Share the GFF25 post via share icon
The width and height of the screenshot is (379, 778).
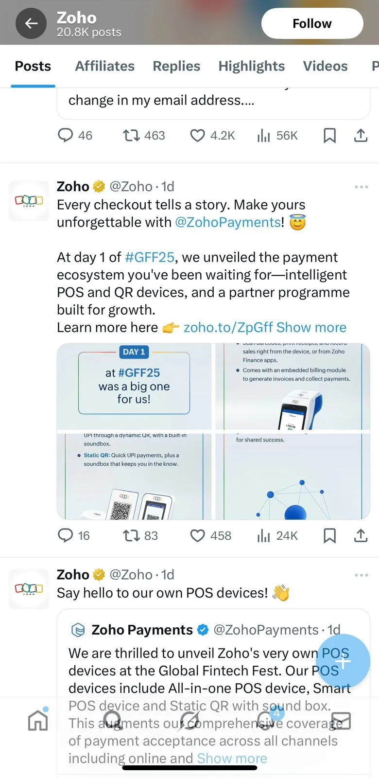(361, 536)
